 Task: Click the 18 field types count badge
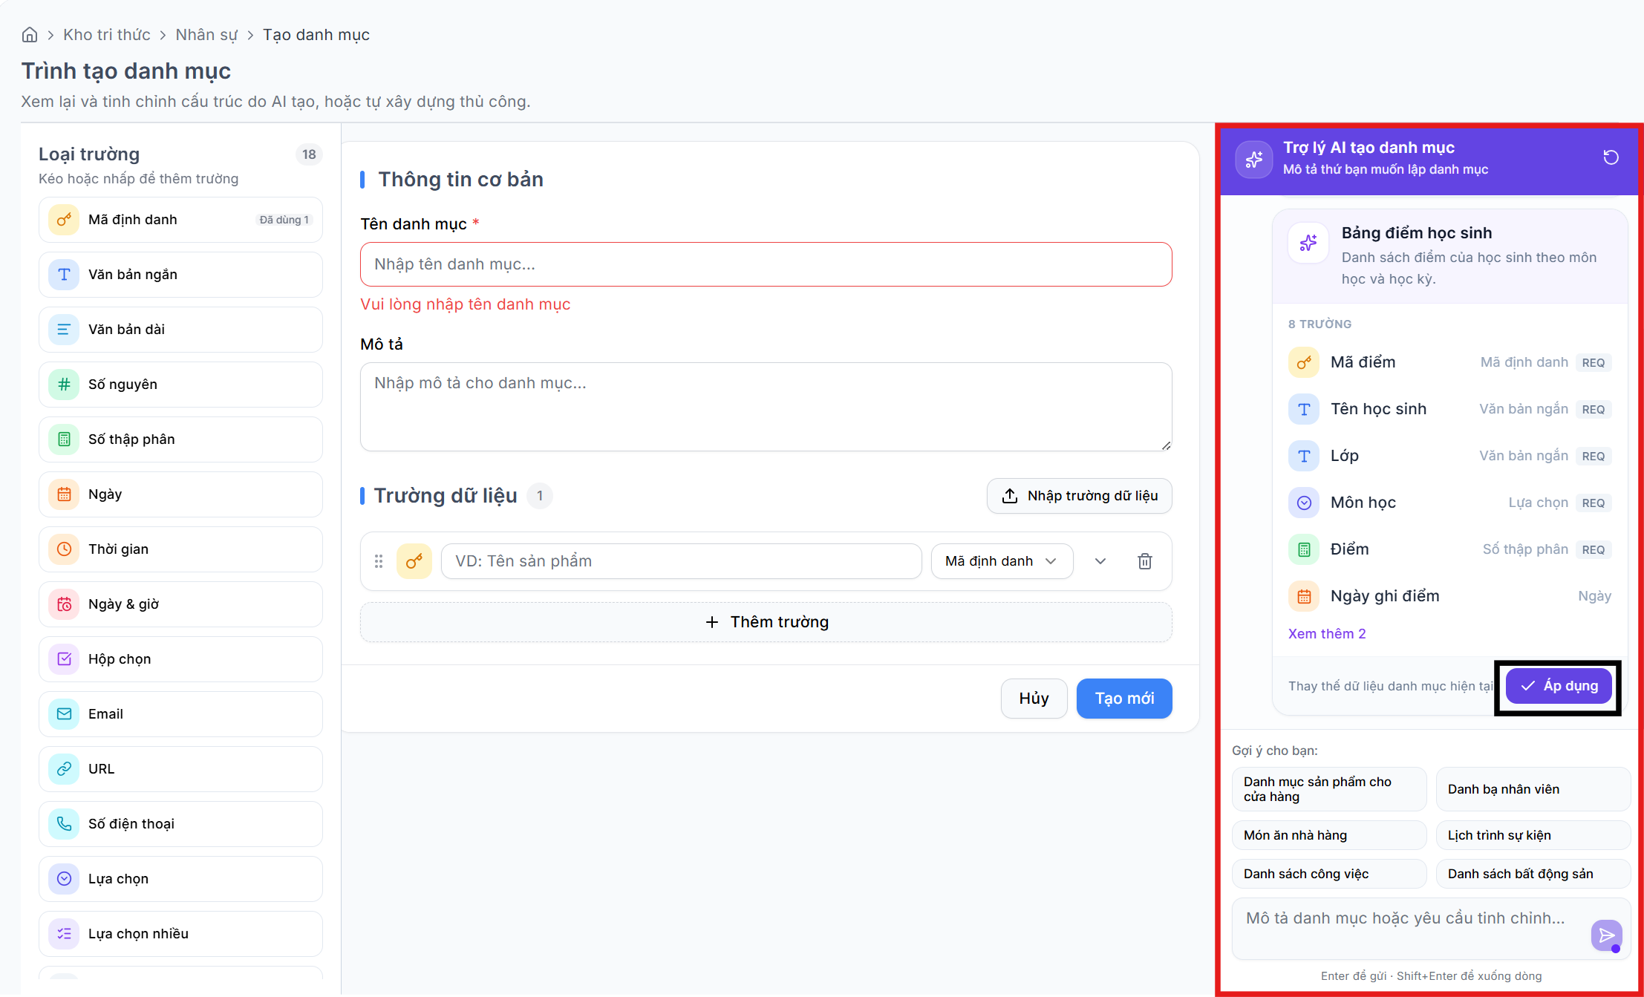[309, 154]
